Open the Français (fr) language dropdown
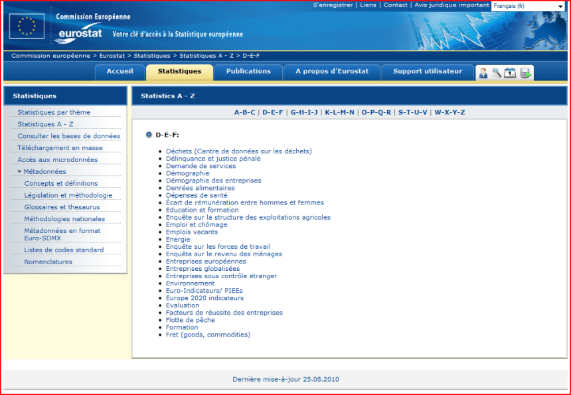 point(529,6)
